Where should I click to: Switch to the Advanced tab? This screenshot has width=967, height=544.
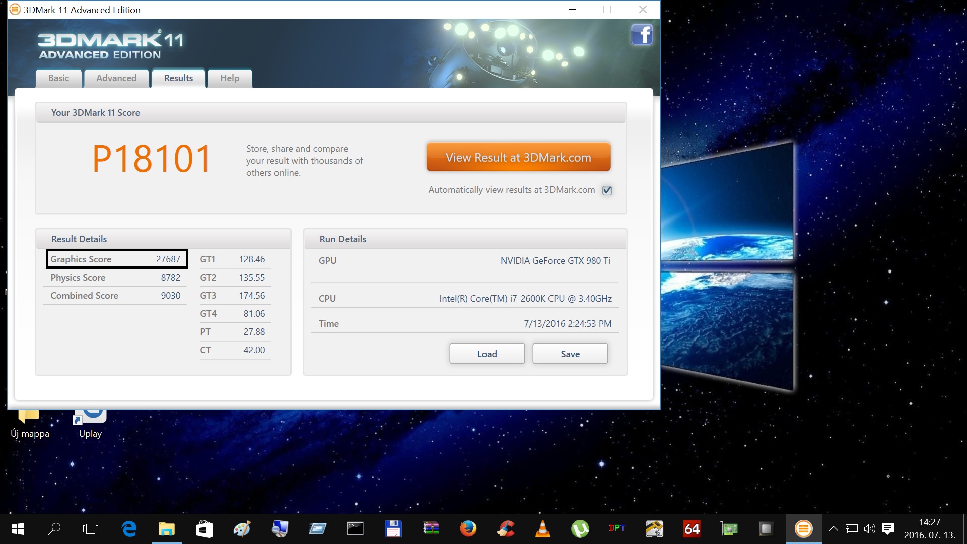point(116,78)
